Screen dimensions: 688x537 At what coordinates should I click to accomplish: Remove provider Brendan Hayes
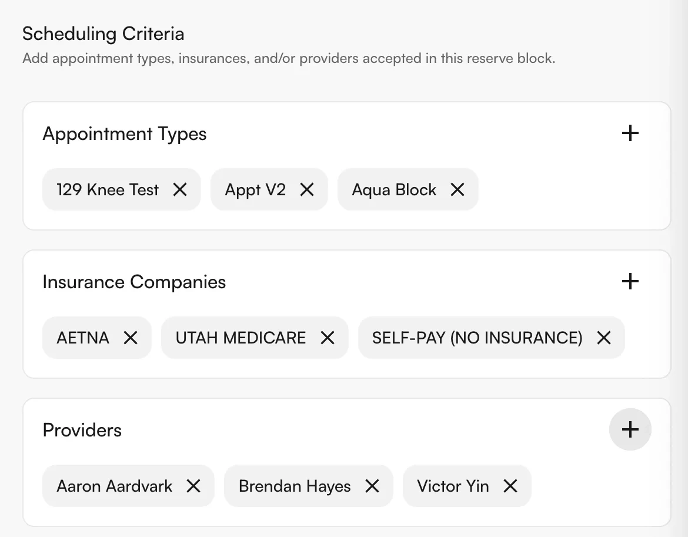click(x=372, y=486)
